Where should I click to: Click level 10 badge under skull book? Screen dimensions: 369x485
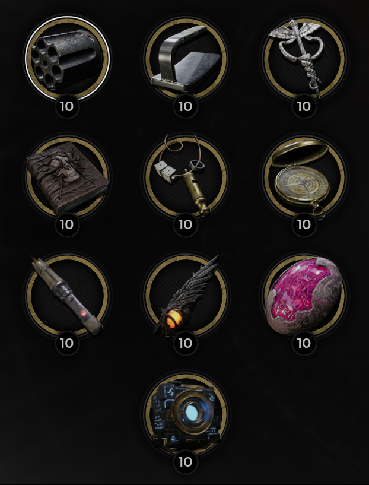pos(67,225)
